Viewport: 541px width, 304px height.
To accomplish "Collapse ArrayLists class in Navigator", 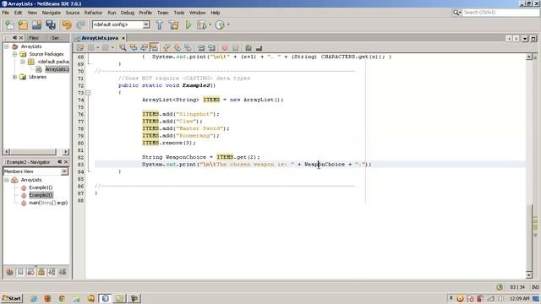I will (7, 180).
